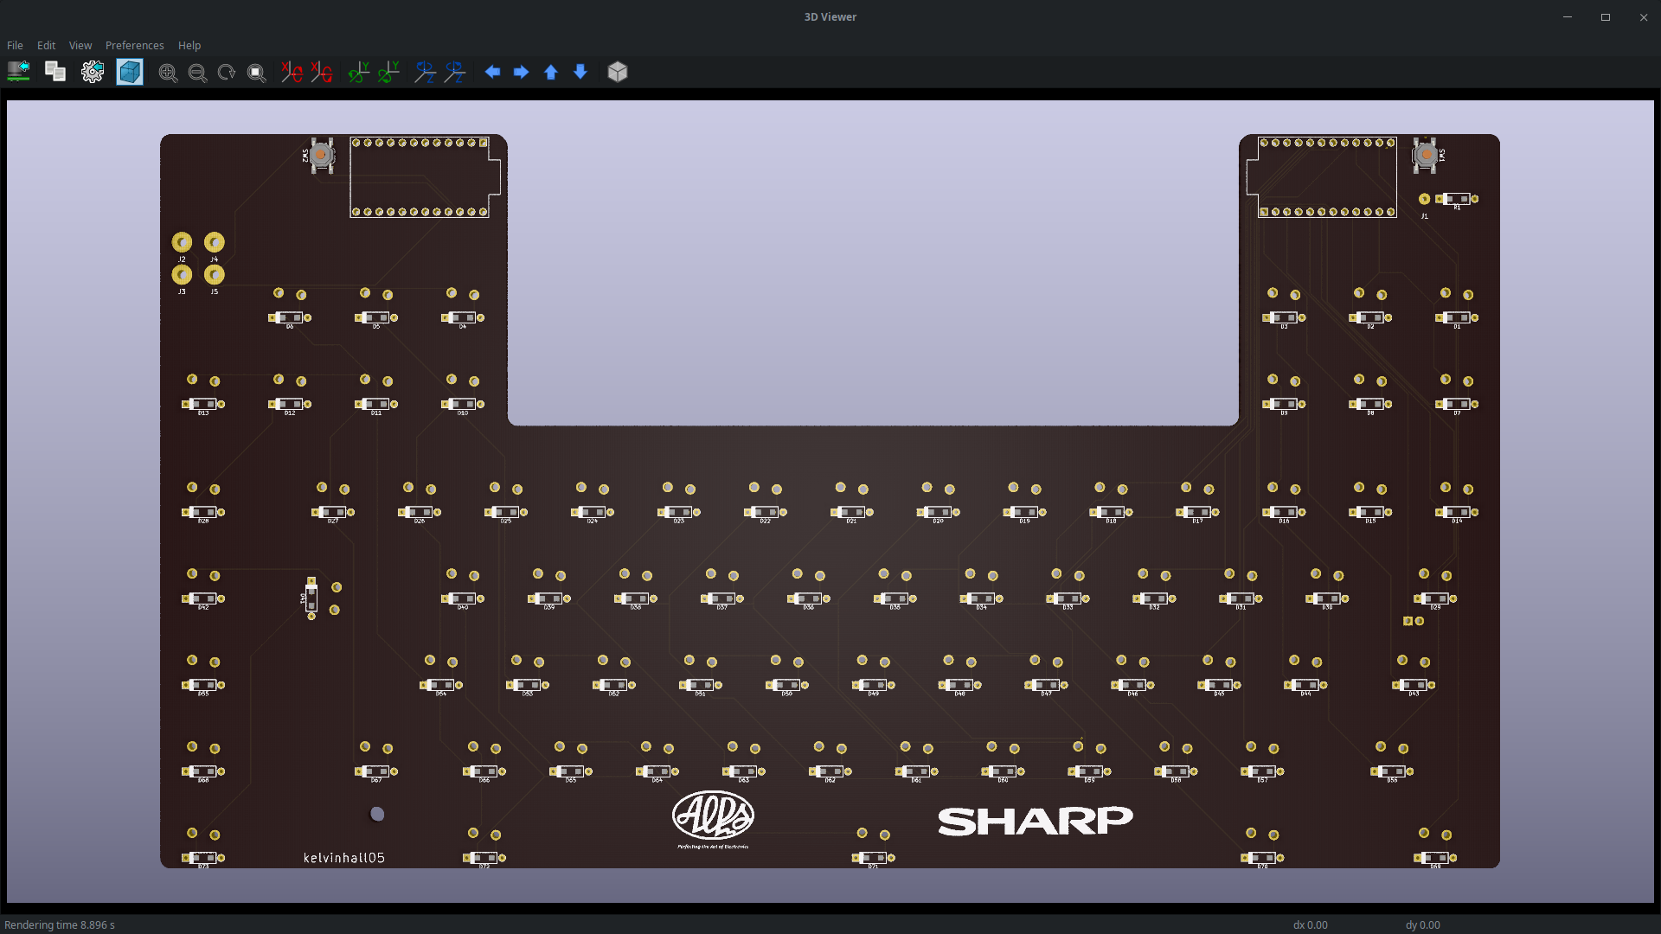Zoom to fit the board on screen
Viewport: 1661px width, 934px height.
click(256, 73)
